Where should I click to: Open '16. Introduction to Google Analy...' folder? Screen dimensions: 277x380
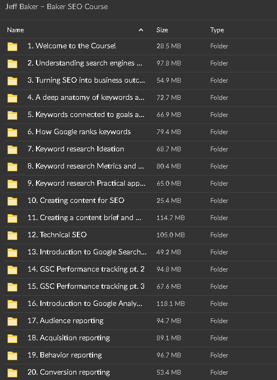[x=85, y=304]
